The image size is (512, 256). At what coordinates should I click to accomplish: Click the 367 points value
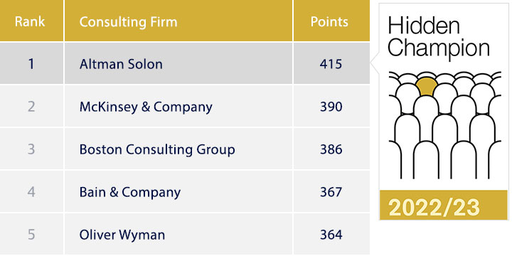click(x=331, y=192)
